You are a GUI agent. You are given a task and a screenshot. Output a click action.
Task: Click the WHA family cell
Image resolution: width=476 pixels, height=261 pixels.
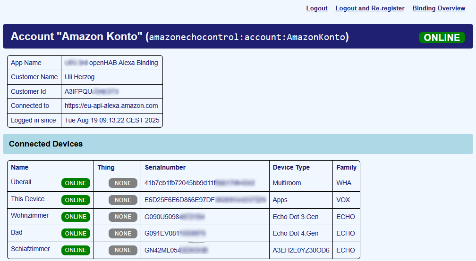click(344, 183)
